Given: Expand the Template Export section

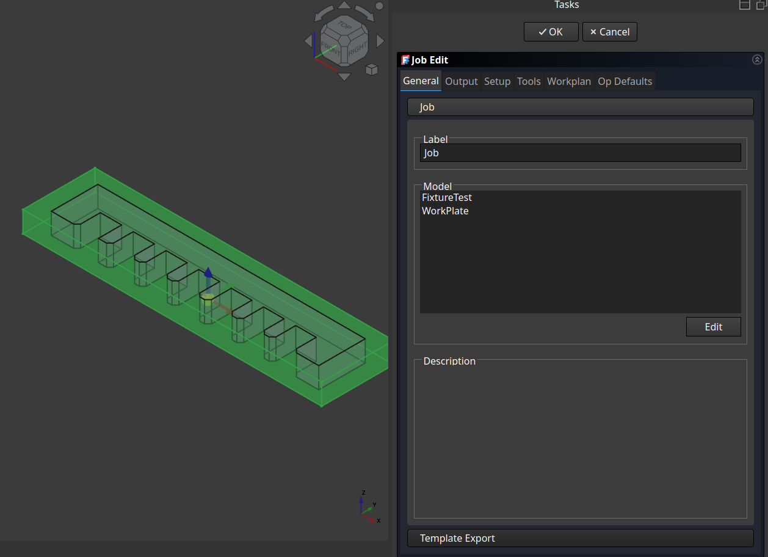Looking at the screenshot, I should point(581,538).
